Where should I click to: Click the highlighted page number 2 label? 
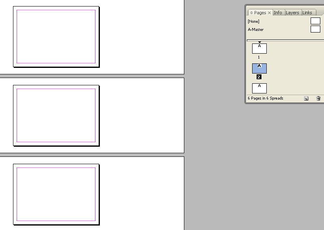coord(259,77)
